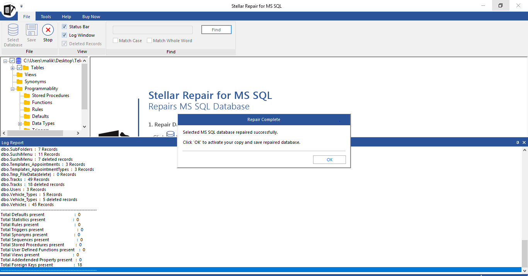
Task: Select the 'dbo.Tracks : 18 deleted records' line
Action: pos(33,184)
